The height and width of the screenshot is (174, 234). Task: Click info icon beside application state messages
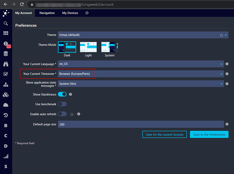point(227,84)
